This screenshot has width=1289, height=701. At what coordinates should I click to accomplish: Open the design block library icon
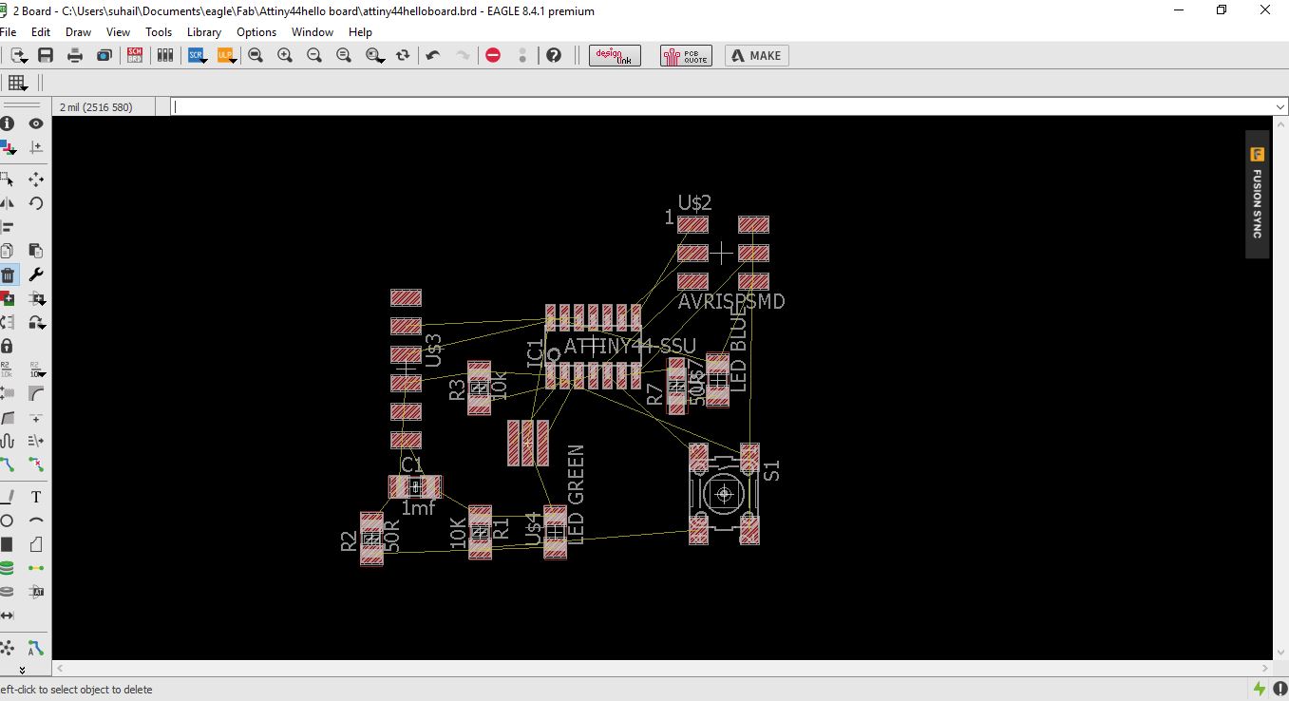click(165, 55)
